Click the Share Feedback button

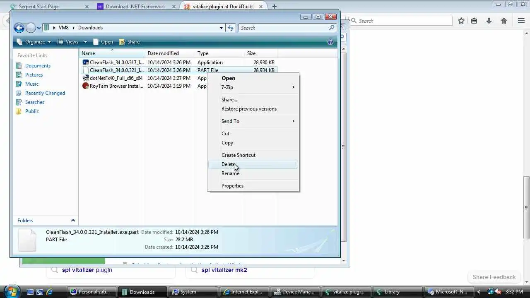[494, 277]
